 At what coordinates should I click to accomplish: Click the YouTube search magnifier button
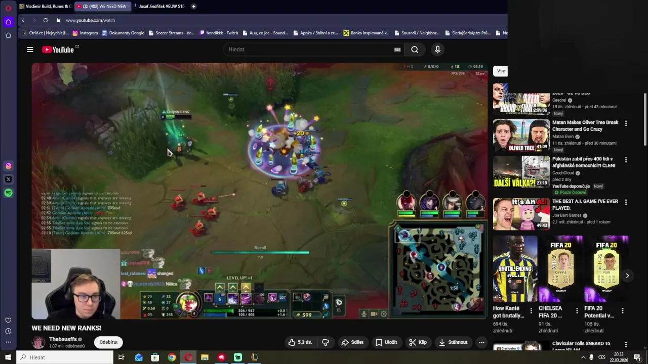(x=415, y=50)
